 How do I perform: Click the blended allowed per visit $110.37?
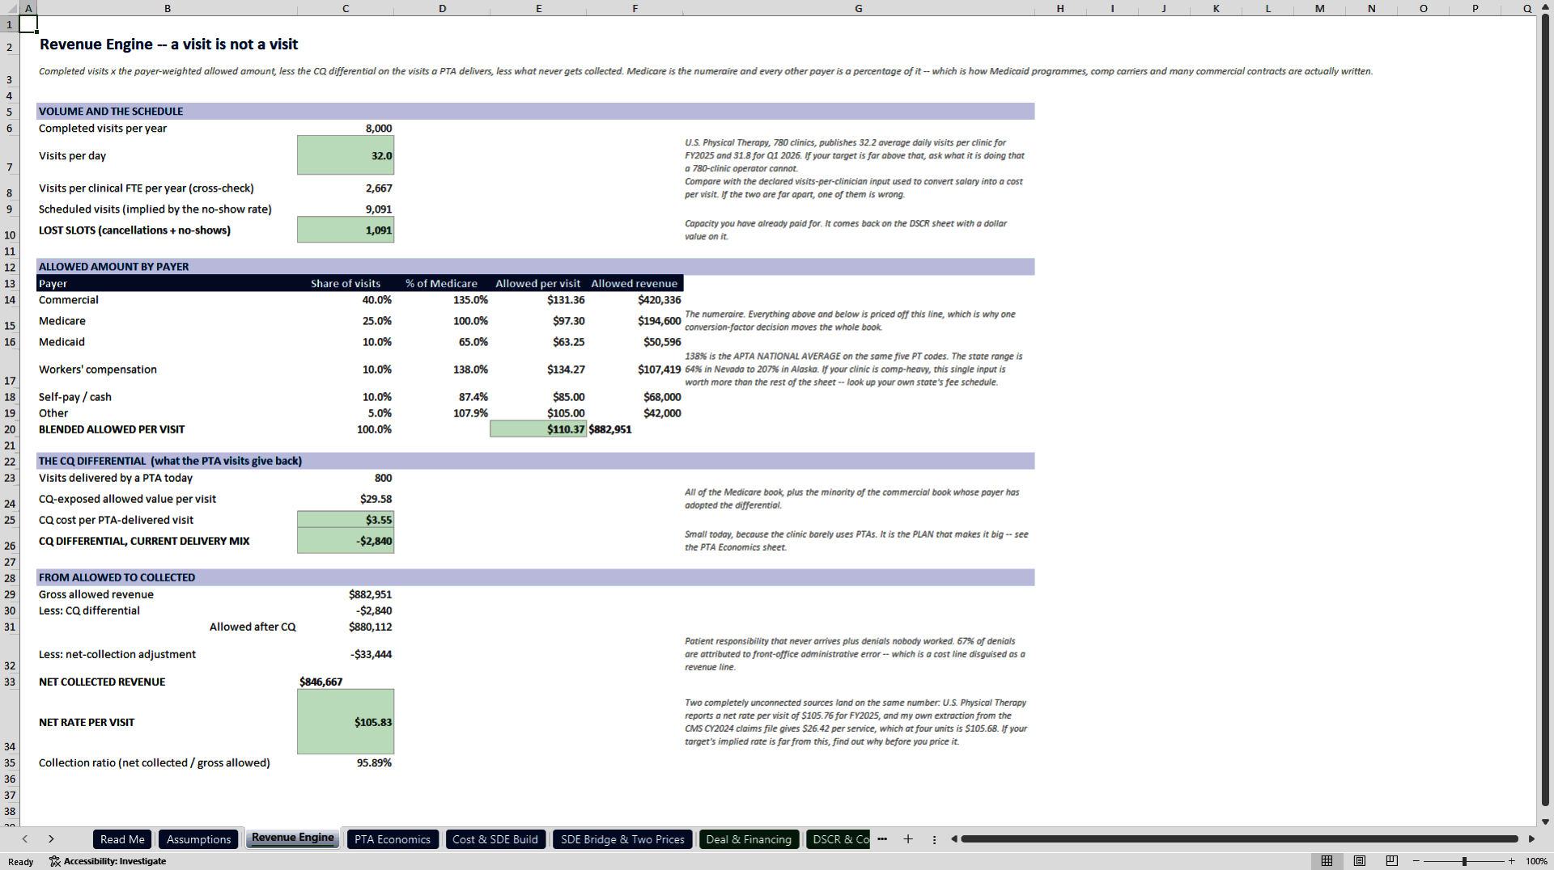coord(538,429)
